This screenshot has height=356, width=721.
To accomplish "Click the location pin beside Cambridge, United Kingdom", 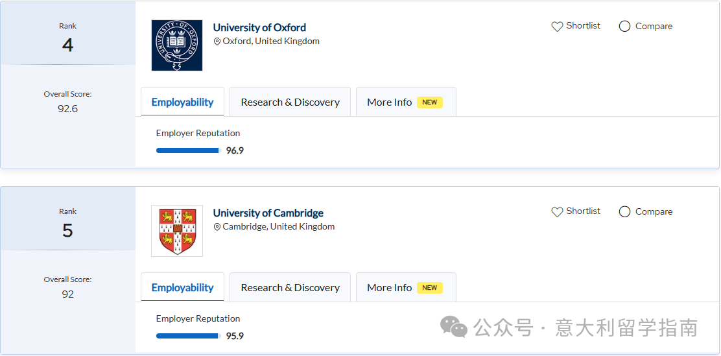I will click(x=217, y=227).
